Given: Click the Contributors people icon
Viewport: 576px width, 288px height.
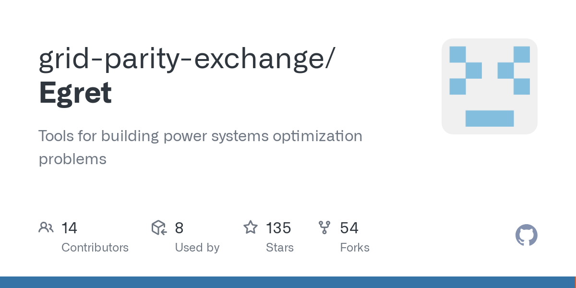Looking at the screenshot, I should click(46, 228).
